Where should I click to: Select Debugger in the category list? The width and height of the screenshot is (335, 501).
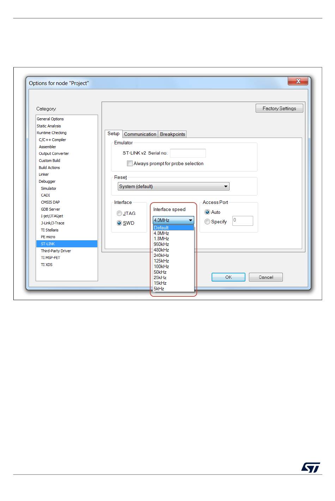[x=47, y=181]
